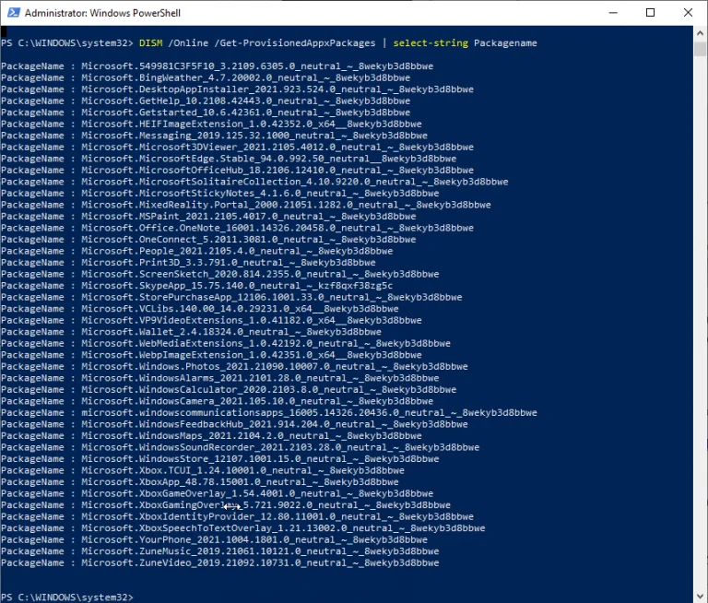Image resolution: width=708 pixels, height=603 pixels.
Task: Click the Microsoft.MSPaint package line
Action: point(208,217)
